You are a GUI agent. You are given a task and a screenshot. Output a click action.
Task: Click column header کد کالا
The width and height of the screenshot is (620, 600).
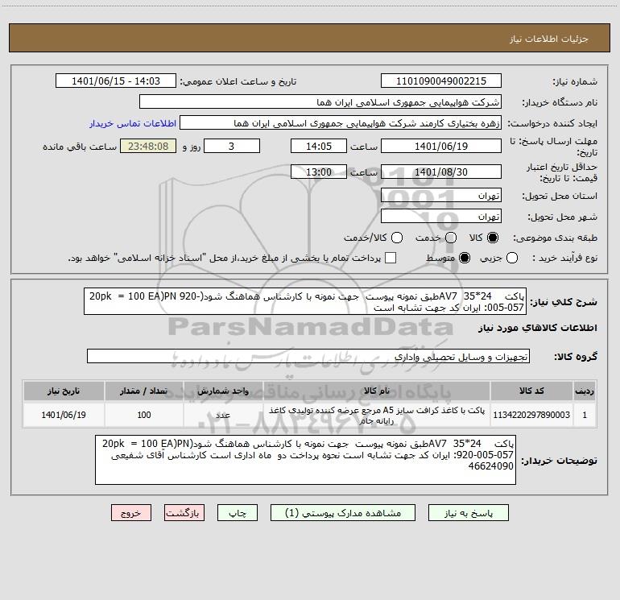[x=531, y=391]
